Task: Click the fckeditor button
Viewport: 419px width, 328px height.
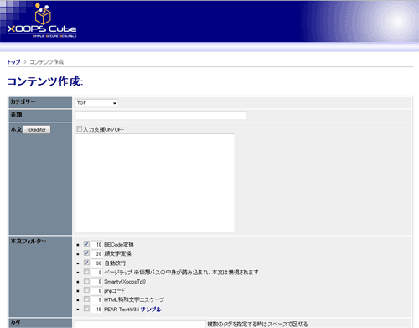Action: point(37,130)
